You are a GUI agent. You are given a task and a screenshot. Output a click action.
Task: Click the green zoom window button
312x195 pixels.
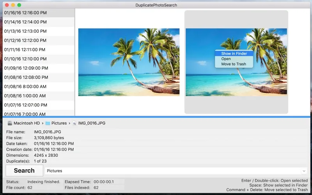point(19,5)
